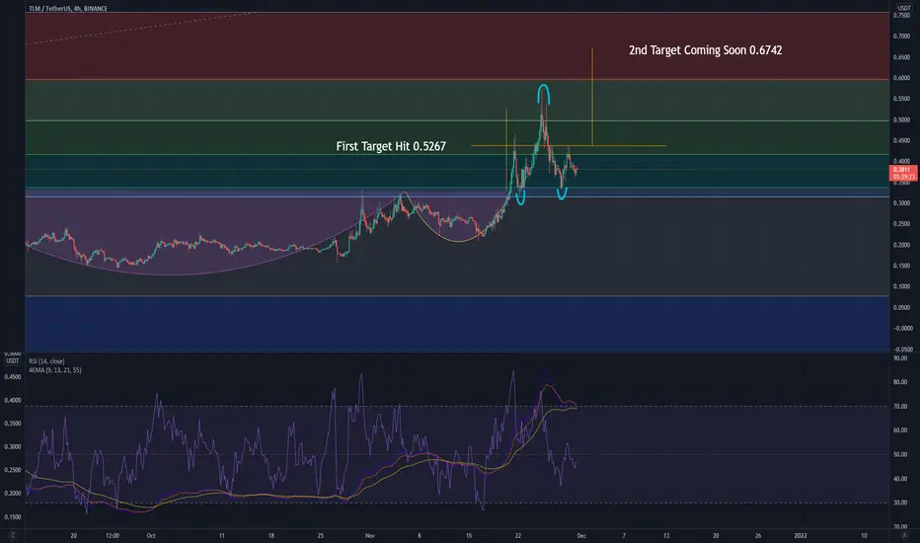Image resolution: width=920 pixels, height=543 pixels.
Task: Click the red current price label 0.3811
Action: click(903, 173)
